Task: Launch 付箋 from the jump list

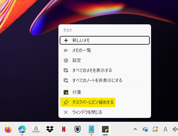Action: 105,92
